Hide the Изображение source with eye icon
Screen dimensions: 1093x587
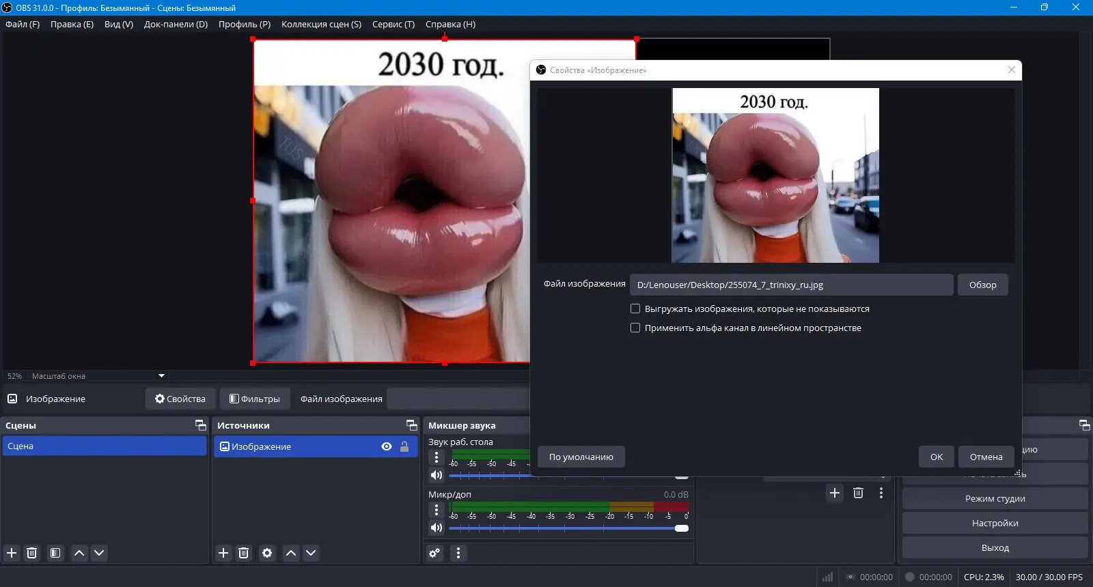tap(387, 446)
